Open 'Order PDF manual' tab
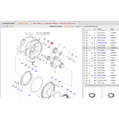The image size is (119, 119). coord(8,23)
